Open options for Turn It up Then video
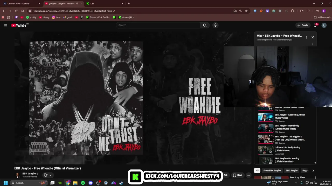Image resolution: width=332 pixels, height=186 pixels. pos(315,178)
